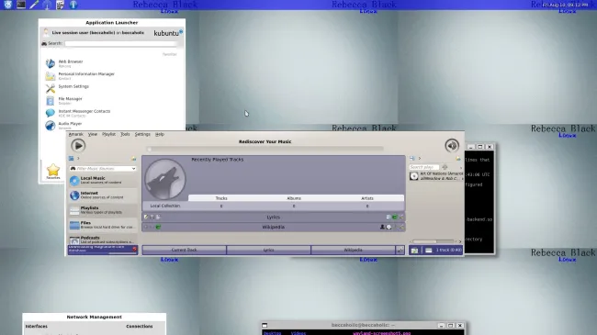Click the 1 track playlist status text

tap(449, 251)
